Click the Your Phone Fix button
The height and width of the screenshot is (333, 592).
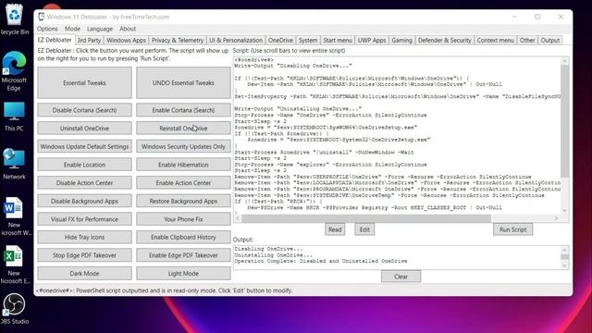click(183, 219)
